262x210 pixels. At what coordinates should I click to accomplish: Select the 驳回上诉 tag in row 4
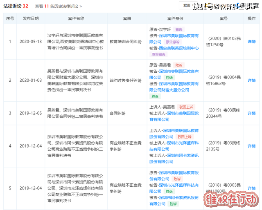185,137
